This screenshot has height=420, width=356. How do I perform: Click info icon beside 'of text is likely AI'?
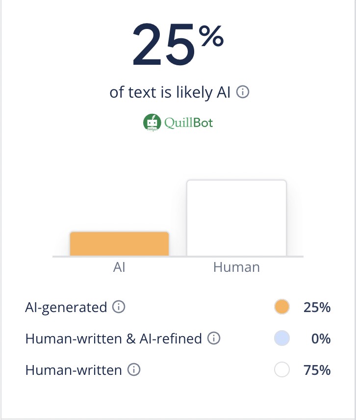(243, 92)
